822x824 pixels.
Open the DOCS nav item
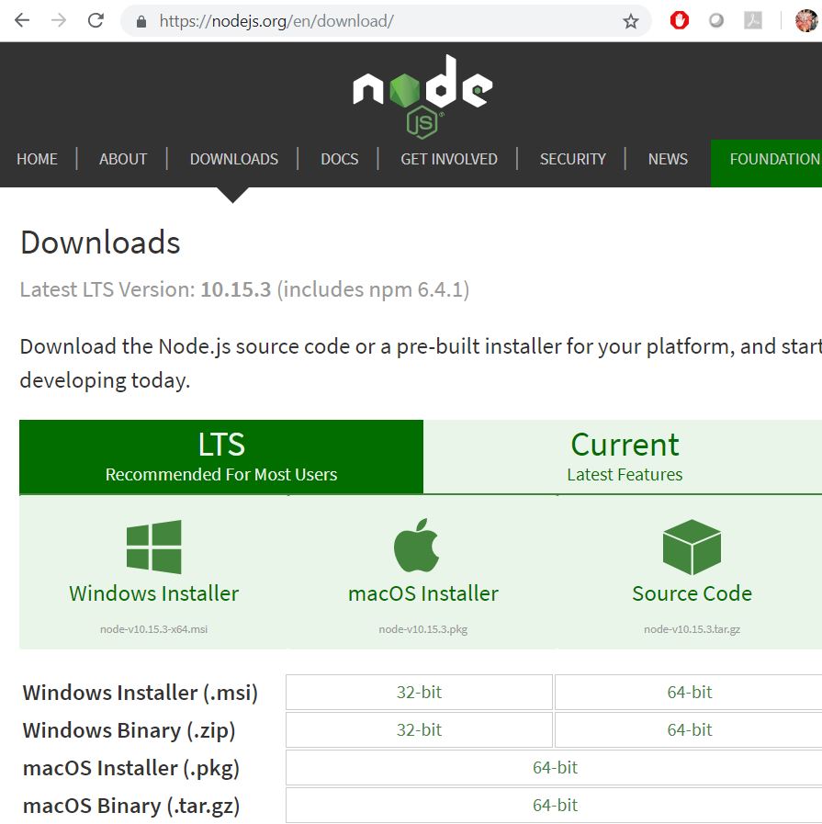339,159
